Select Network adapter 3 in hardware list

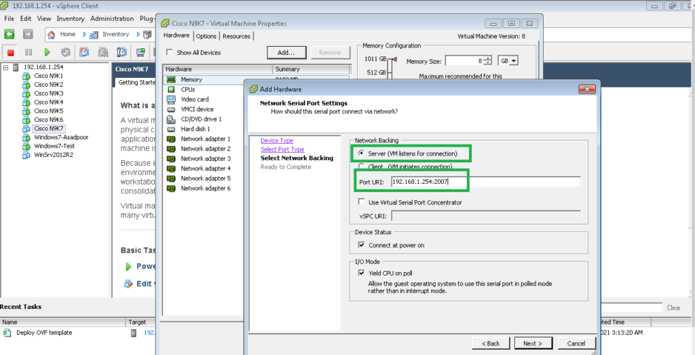click(x=205, y=158)
